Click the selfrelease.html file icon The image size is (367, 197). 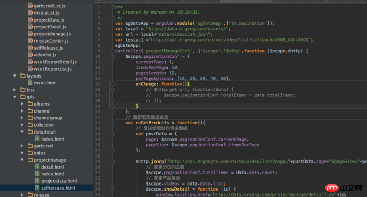[37, 188]
